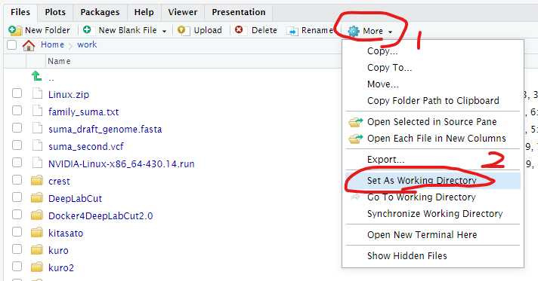
Task: Select Show Hidden Files menu entry
Action: click(x=407, y=255)
